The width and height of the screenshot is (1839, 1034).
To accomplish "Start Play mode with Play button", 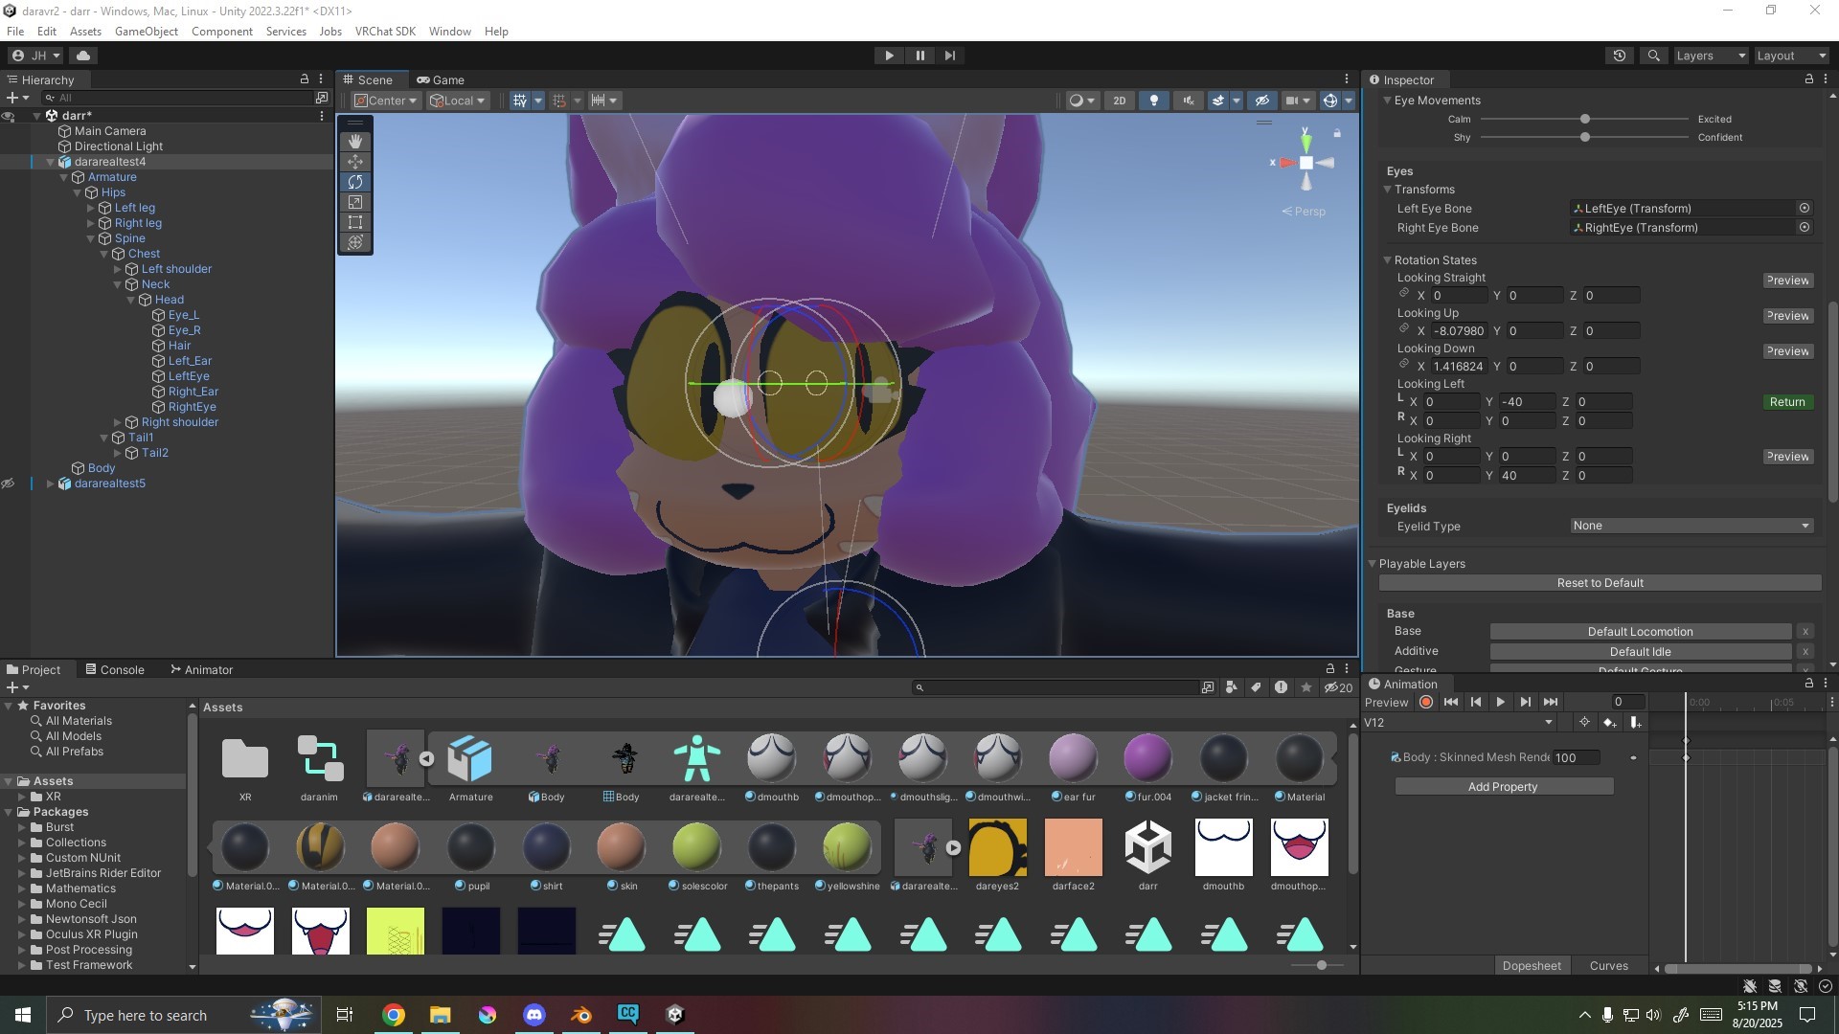I will tap(889, 56).
